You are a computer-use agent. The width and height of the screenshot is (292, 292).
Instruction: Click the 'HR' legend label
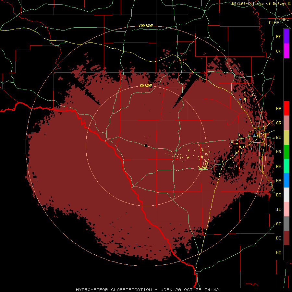278,152
